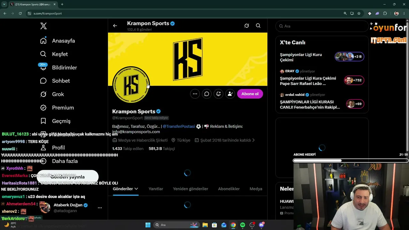This screenshot has width=409, height=230.
Task: Open account menu dots next to Ataberk Doğan
Action: 100,208
